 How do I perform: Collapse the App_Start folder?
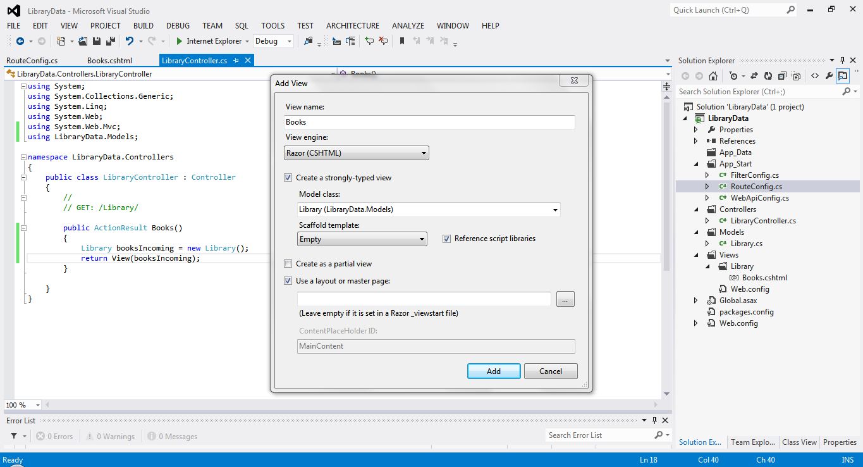[695, 164]
